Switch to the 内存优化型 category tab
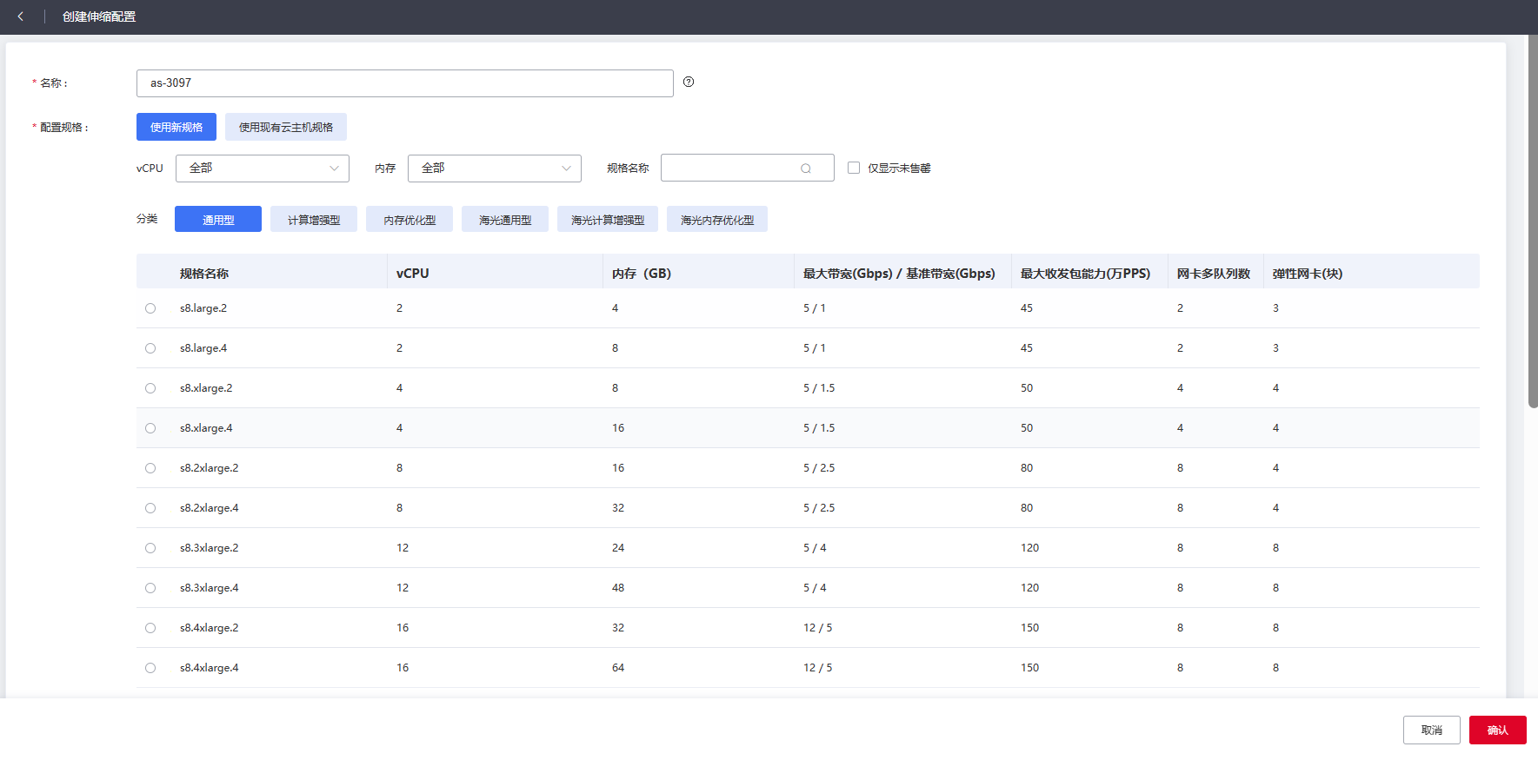 tap(409, 220)
